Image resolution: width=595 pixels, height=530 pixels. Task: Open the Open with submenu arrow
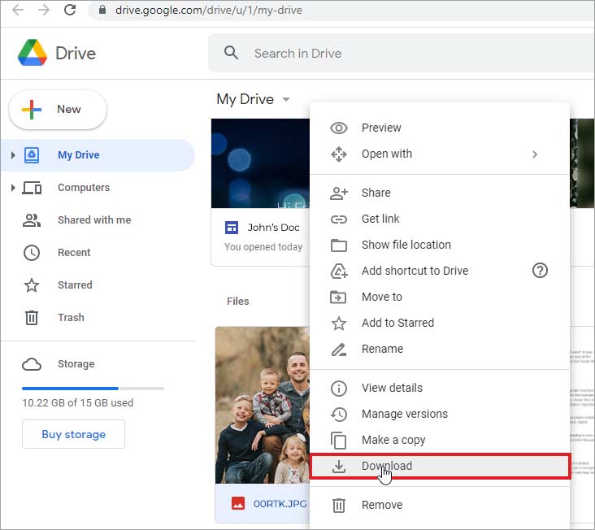tap(535, 154)
